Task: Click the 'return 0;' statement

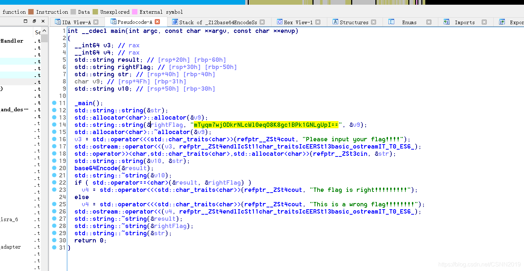Action: pos(90,240)
